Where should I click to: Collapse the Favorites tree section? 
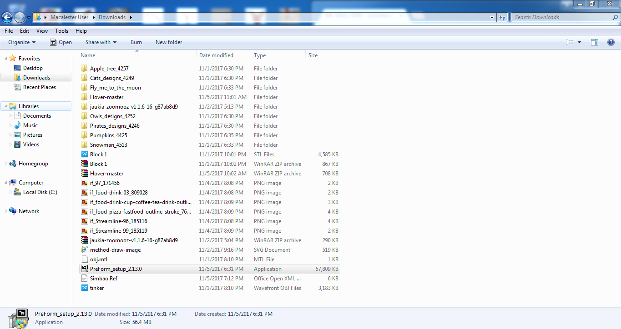pyautogui.click(x=5, y=59)
